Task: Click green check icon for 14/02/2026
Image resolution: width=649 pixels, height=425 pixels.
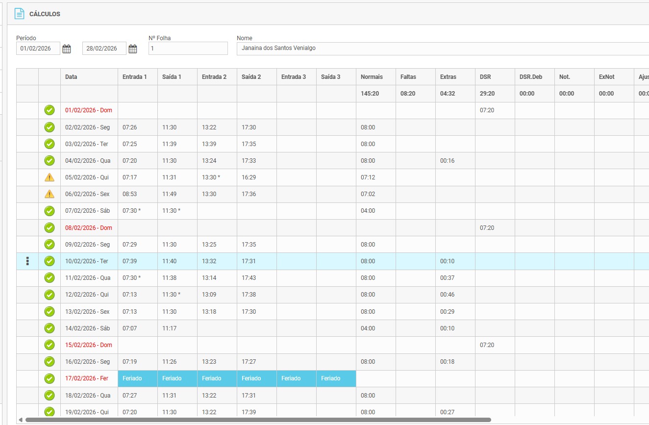Action: [x=50, y=328]
